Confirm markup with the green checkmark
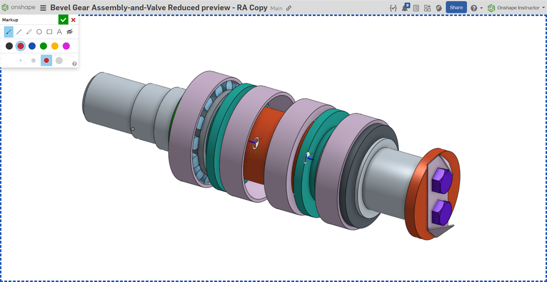Viewport: 547px width, 282px height. (63, 20)
